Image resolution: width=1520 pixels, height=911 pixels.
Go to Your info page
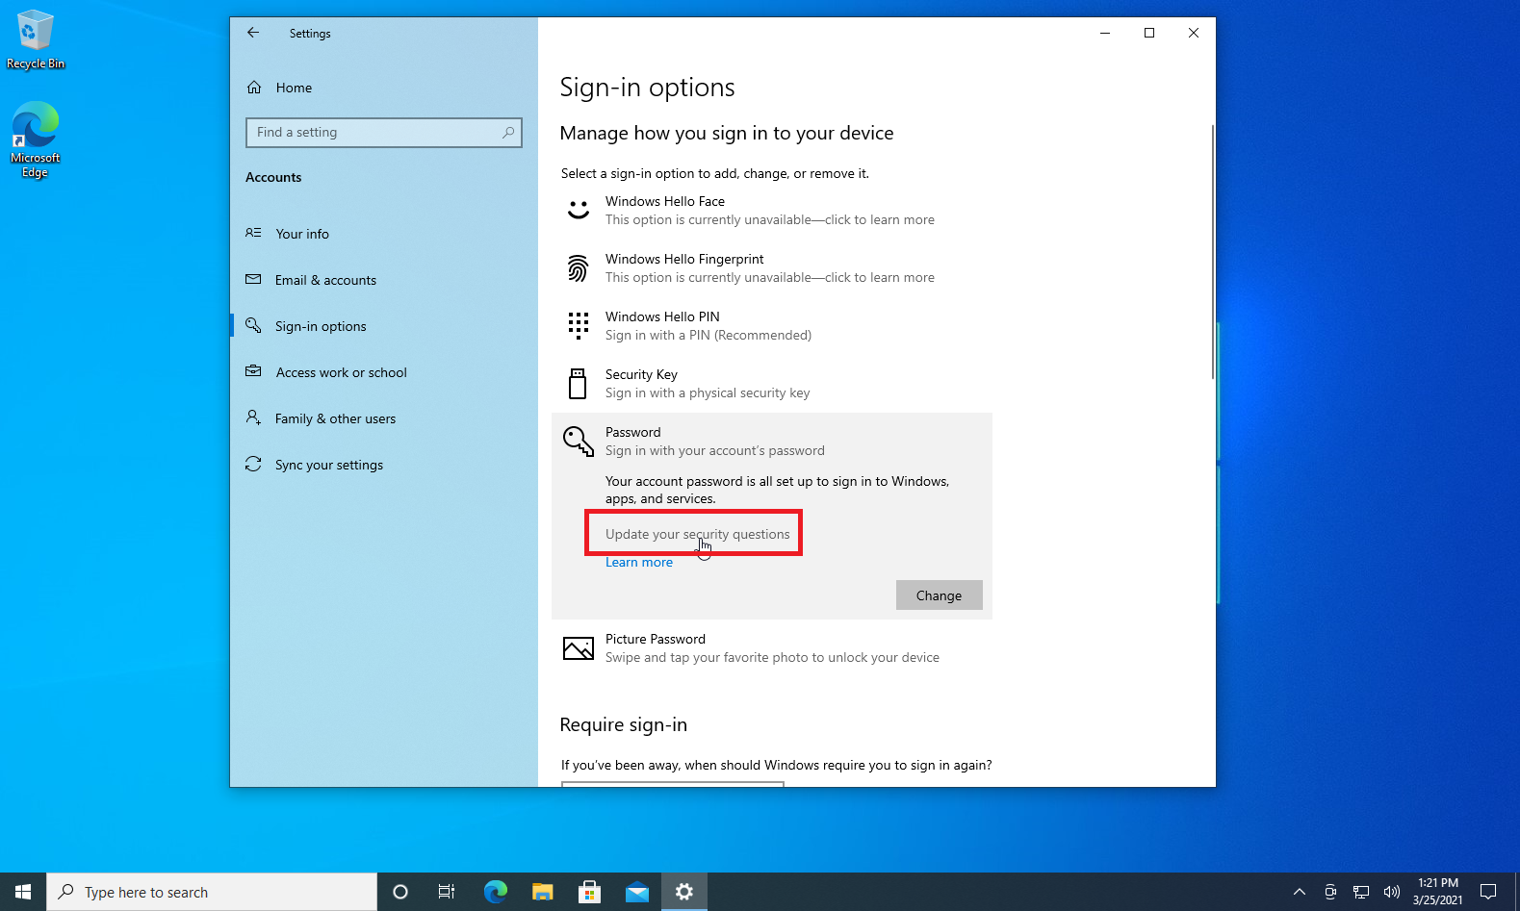[383, 234]
